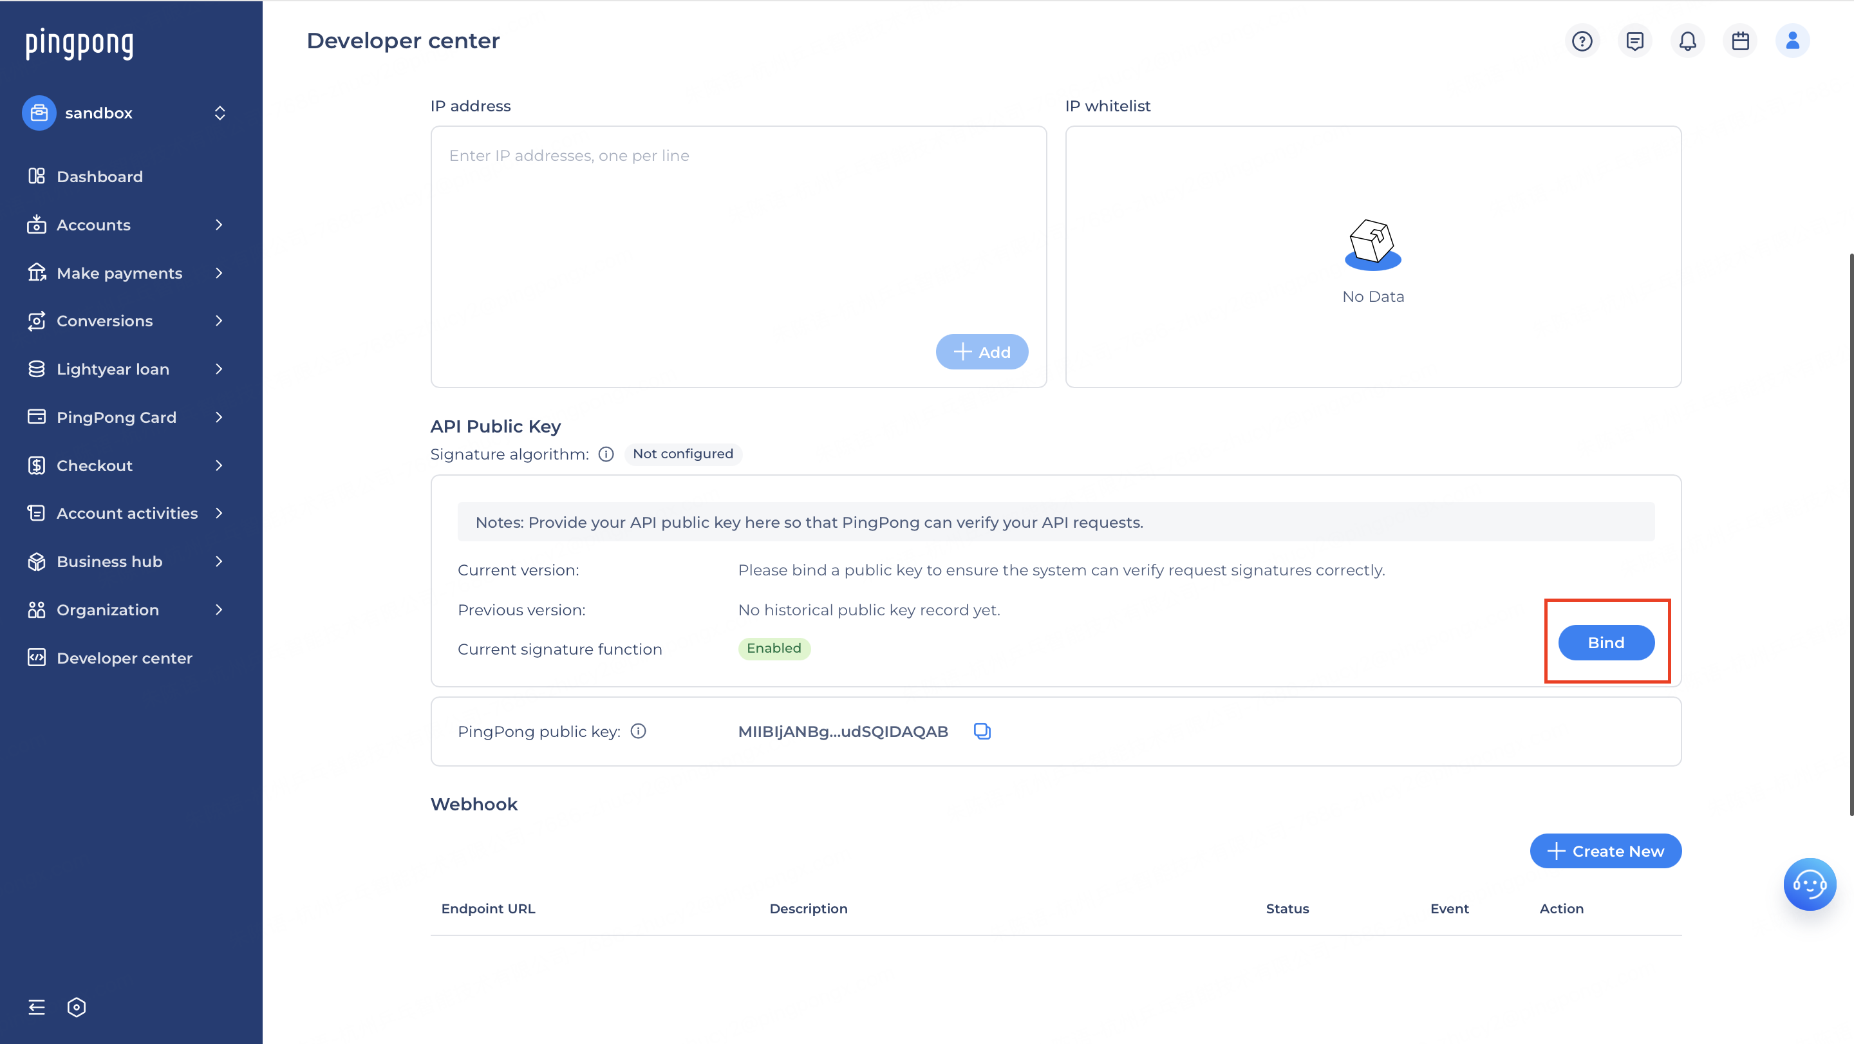Click the Status column header
Viewport: 1854px width, 1044px height.
pyautogui.click(x=1287, y=909)
